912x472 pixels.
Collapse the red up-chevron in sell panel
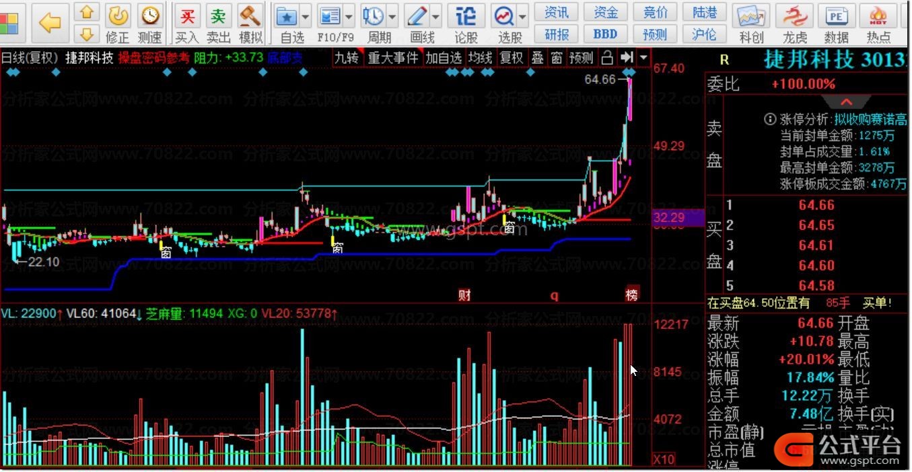846,102
